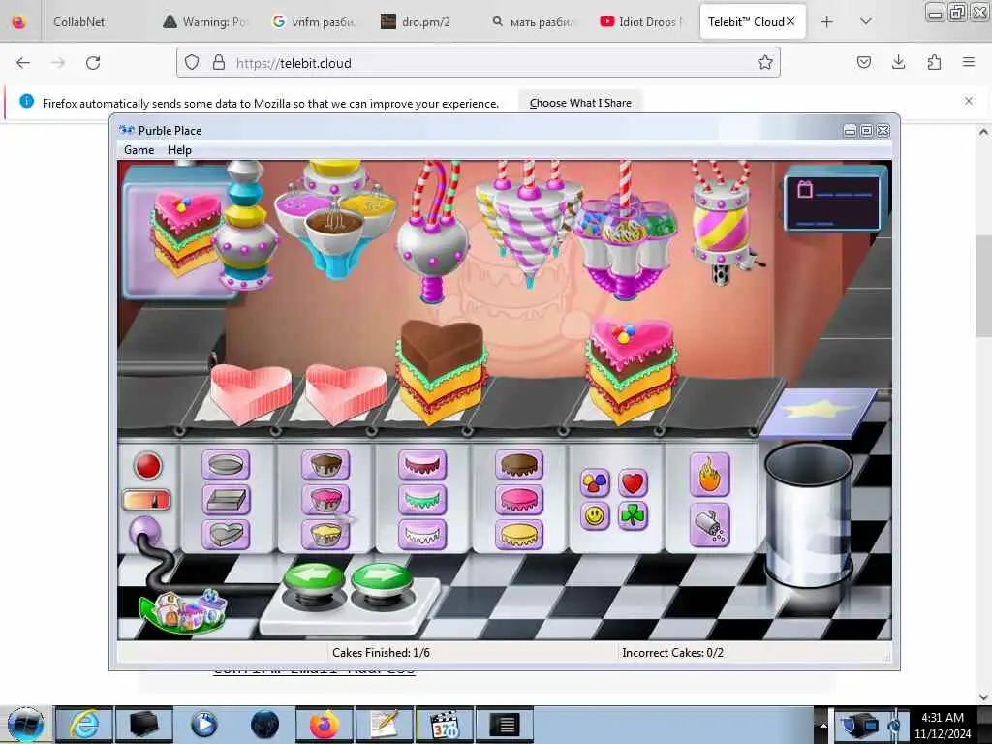Viewport: 992px width, 744px height.
Task: Open Internet Explorer from taskbar
Action: click(84, 725)
